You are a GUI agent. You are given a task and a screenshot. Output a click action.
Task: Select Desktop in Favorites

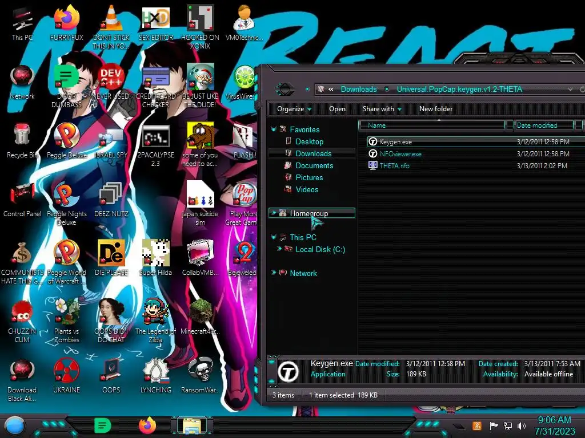(309, 141)
